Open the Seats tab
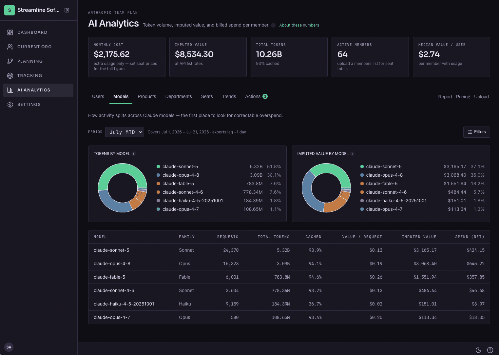499x355 pixels. [x=207, y=96]
